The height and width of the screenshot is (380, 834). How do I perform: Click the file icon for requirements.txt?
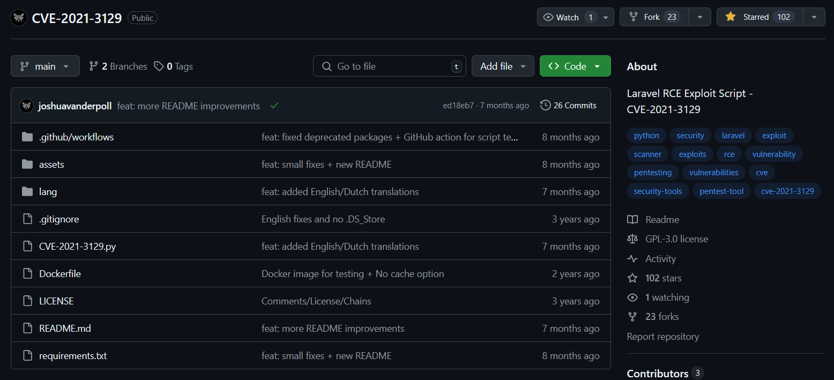[27, 356]
